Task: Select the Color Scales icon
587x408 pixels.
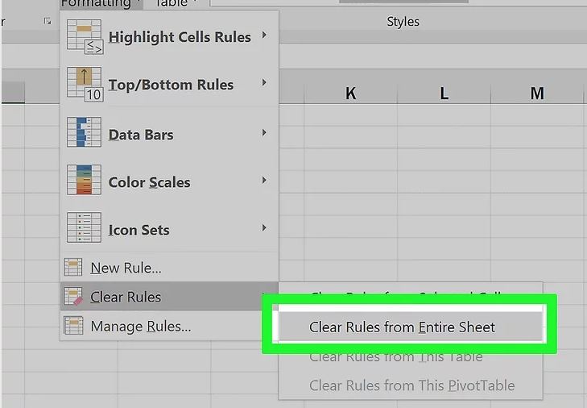Action: click(x=84, y=180)
